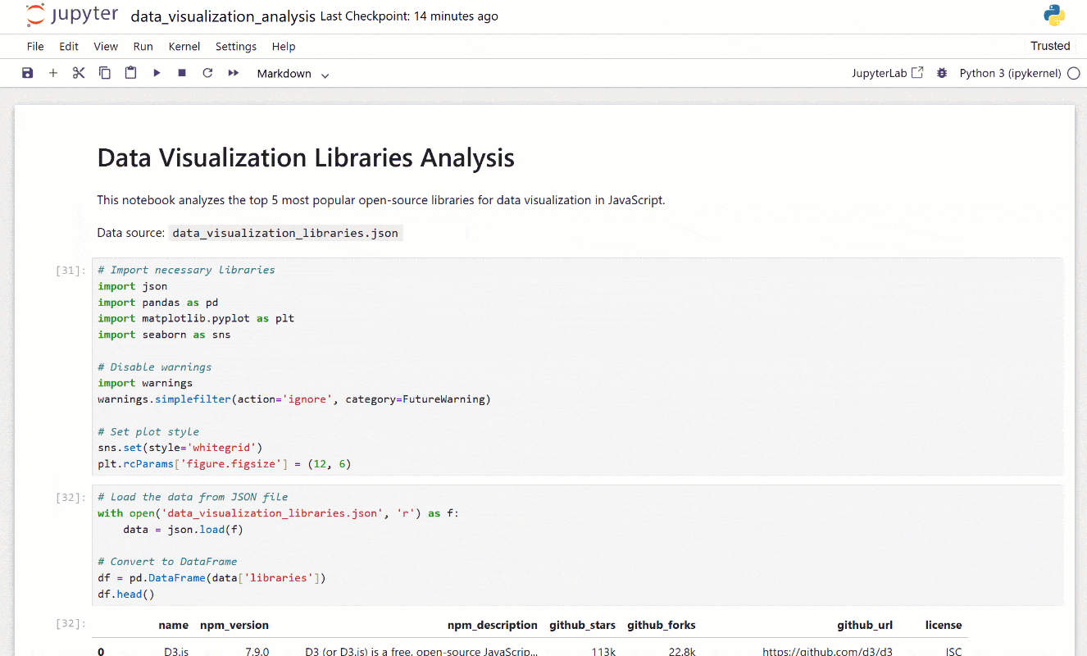This screenshot has width=1087, height=656.
Task: Click the kernel status circle indicator
Action: pos(1073,73)
